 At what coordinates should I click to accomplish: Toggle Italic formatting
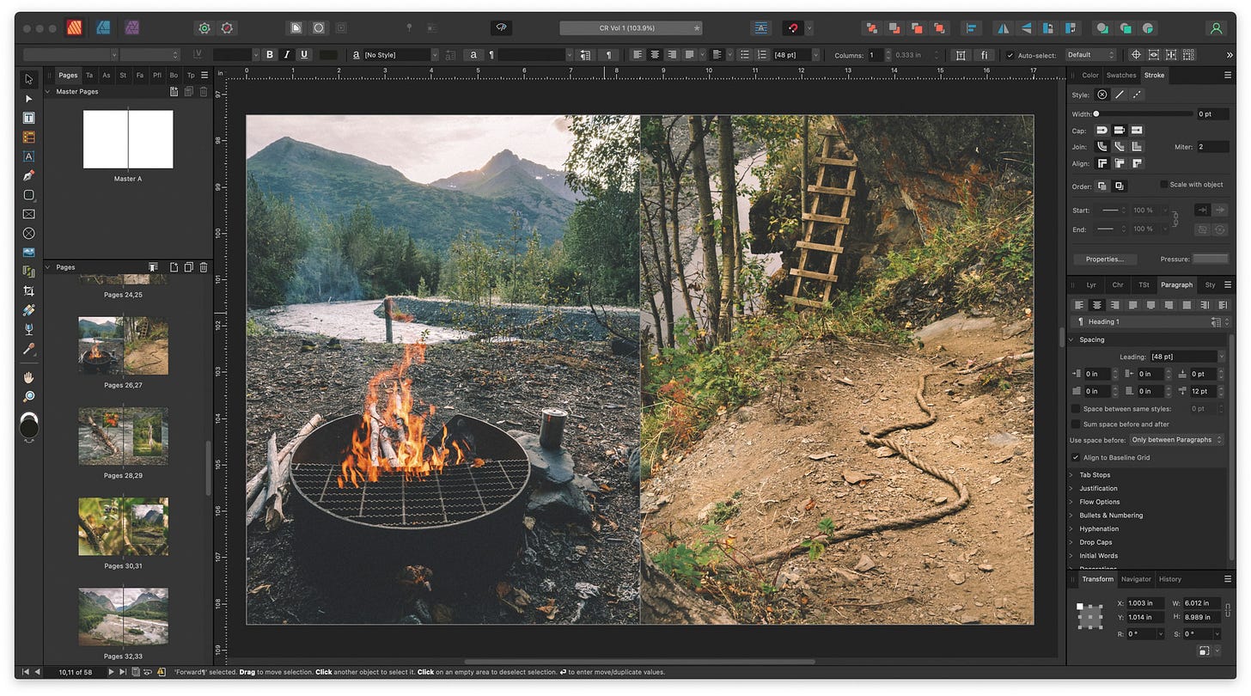click(x=287, y=55)
